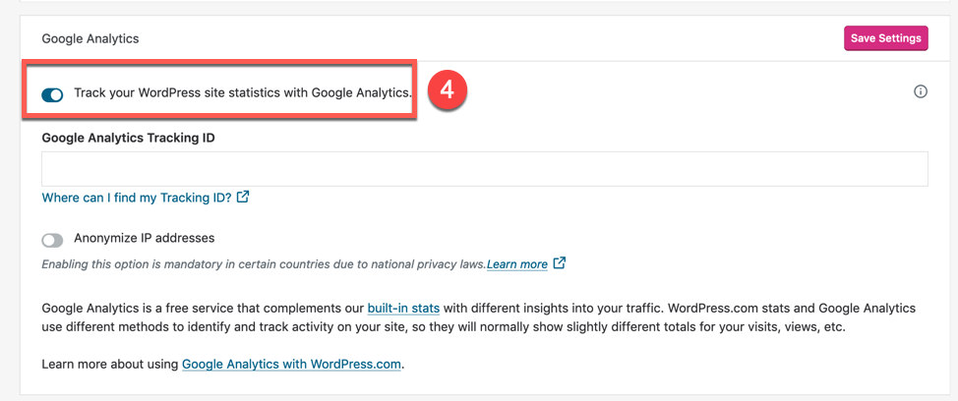958x401 pixels.
Task: Click the 'Track your WordPress site statistics' label
Action: pos(243,93)
